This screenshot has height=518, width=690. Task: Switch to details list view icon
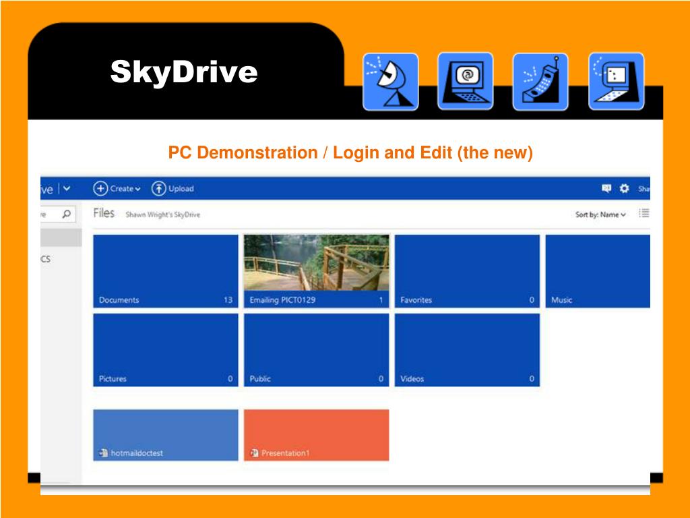[x=644, y=214]
